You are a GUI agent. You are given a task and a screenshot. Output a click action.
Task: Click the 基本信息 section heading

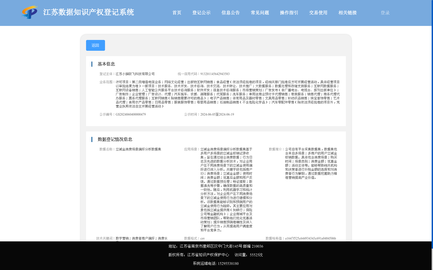click(106, 64)
